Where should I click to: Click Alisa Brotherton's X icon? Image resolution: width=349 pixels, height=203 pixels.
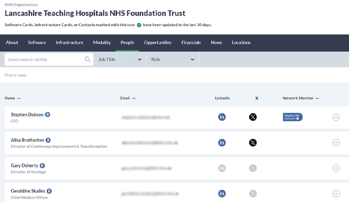click(x=253, y=143)
